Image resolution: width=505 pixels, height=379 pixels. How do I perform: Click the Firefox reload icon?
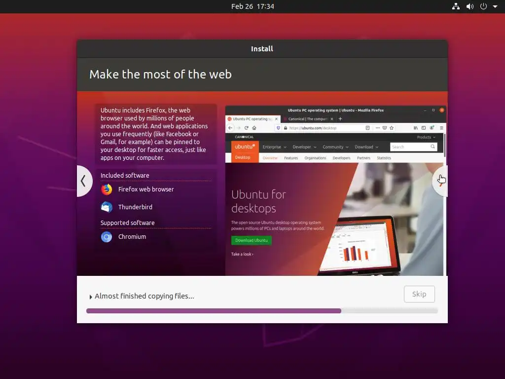coord(247,128)
